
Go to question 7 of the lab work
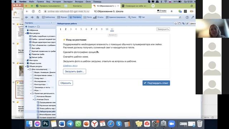(92, 29)
